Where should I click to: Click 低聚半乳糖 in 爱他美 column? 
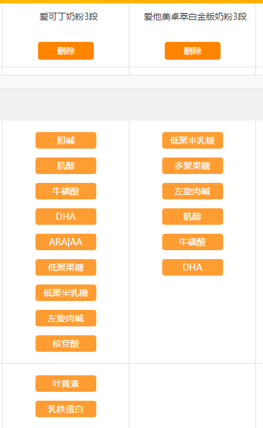click(x=193, y=140)
